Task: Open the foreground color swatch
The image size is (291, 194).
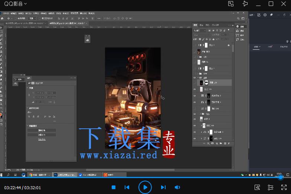Action: coord(1,115)
